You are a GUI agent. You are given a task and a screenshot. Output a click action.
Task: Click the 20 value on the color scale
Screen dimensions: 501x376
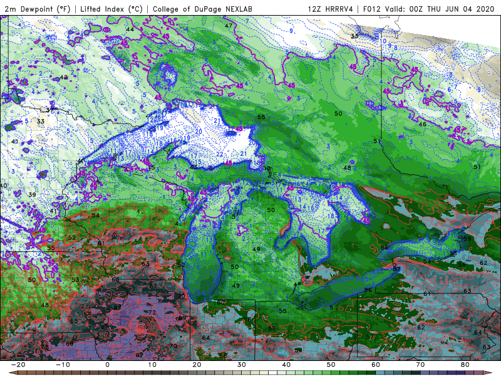(x=197, y=365)
